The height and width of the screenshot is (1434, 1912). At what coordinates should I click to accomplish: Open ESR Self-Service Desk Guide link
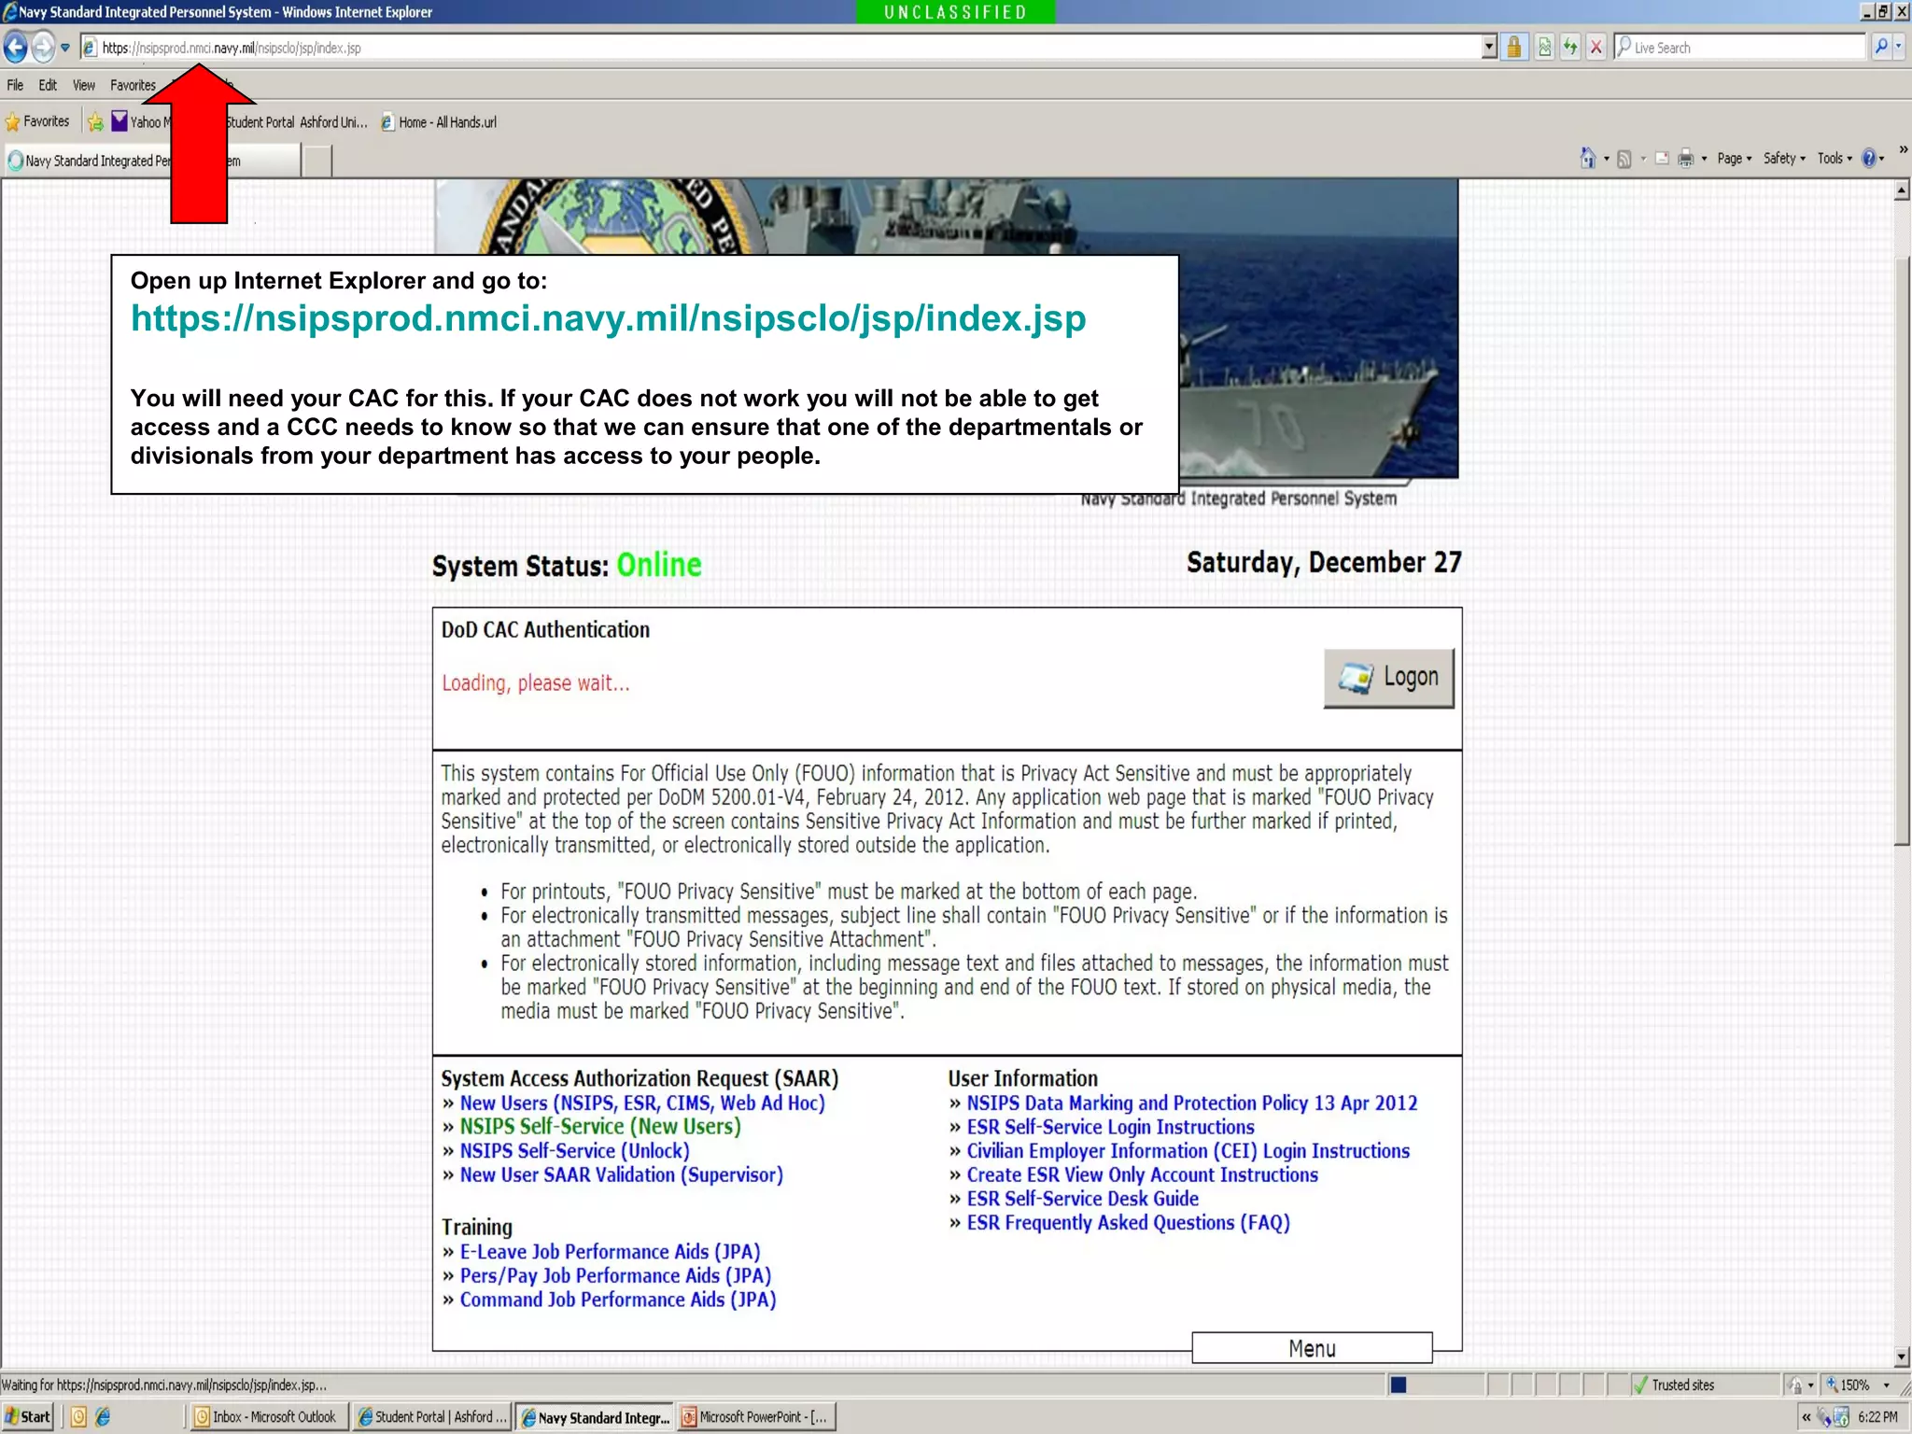click(1082, 1199)
